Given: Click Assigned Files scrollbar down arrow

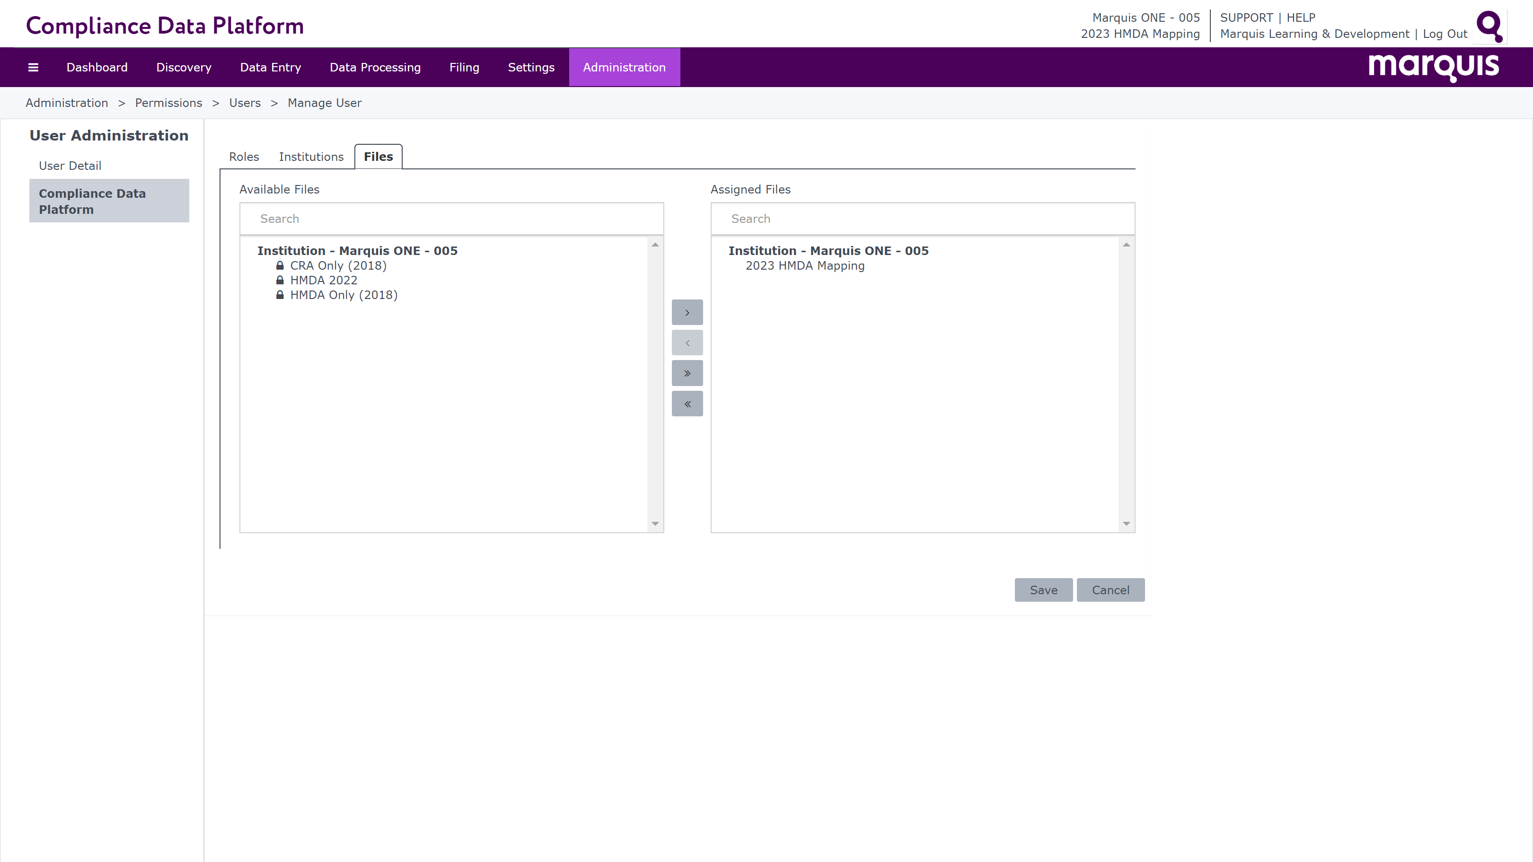Looking at the screenshot, I should coord(1126,524).
